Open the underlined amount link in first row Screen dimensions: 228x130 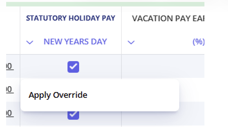(x=9, y=67)
